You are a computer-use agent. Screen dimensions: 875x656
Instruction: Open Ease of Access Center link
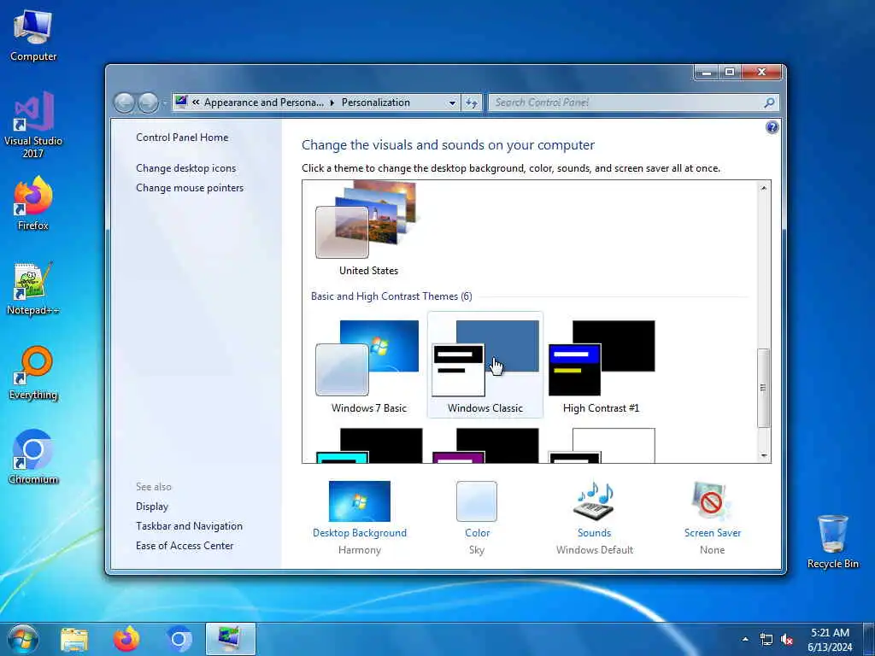click(x=185, y=546)
